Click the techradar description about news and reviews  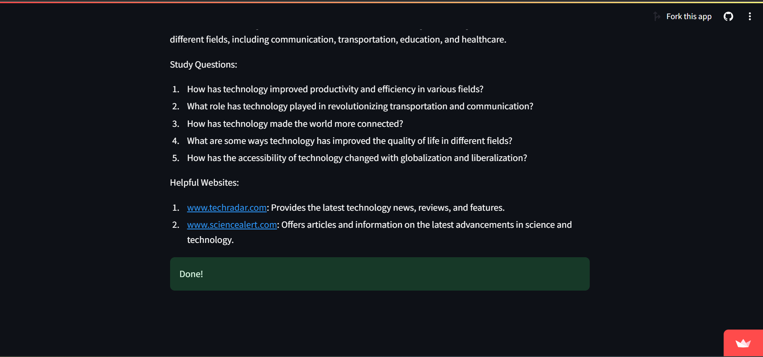pos(387,208)
